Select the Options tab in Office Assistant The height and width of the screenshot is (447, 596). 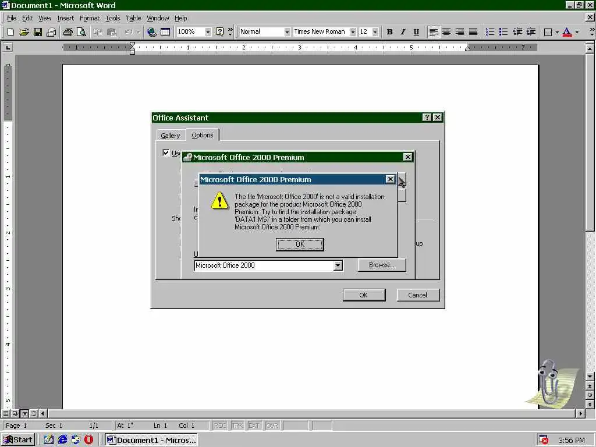click(x=202, y=135)
